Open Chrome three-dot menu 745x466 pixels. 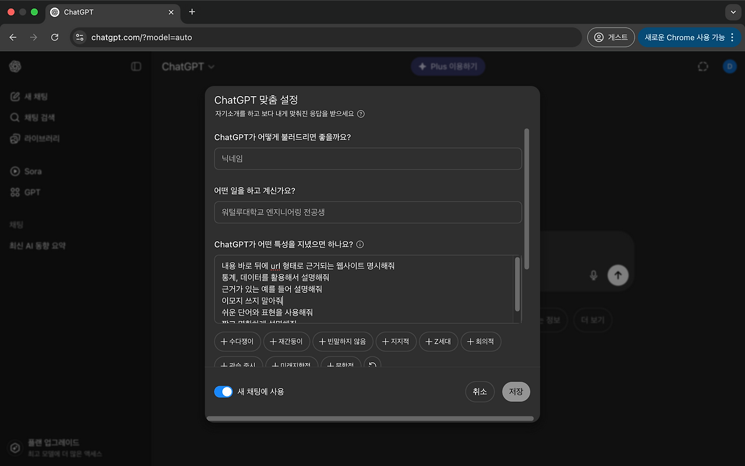732,37
